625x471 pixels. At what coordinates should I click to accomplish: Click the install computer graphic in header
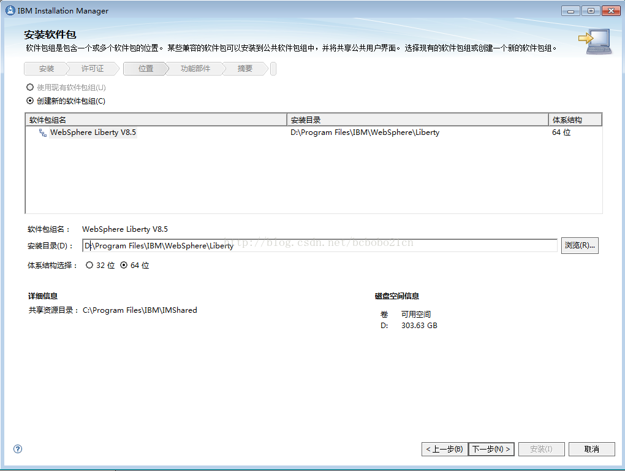pos(596,42)
